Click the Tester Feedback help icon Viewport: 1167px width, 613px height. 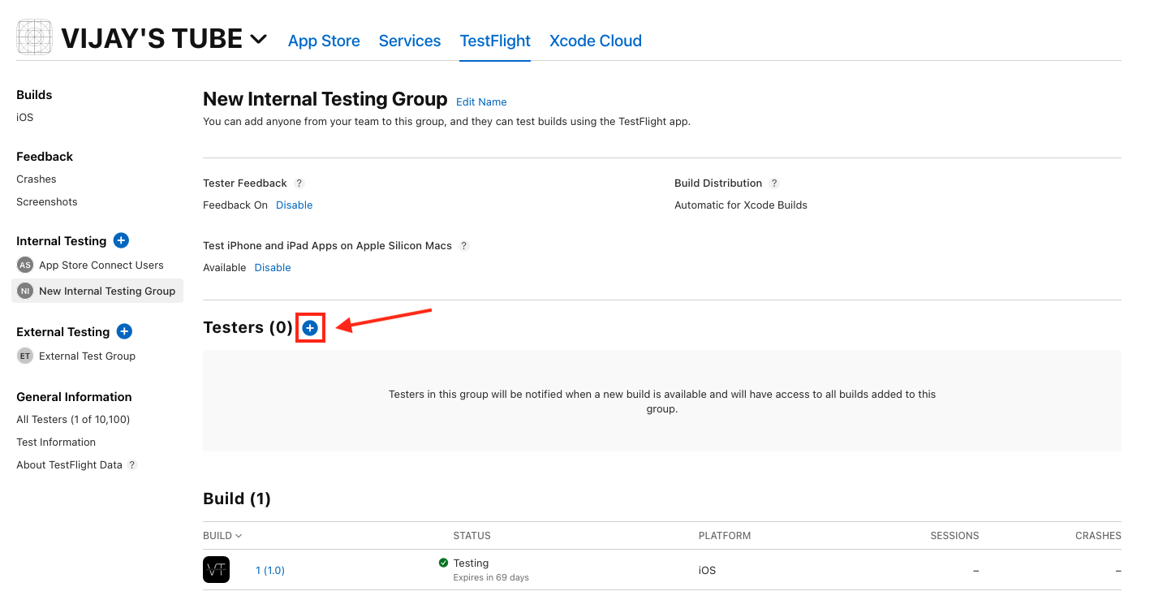[x=299, y=183]
